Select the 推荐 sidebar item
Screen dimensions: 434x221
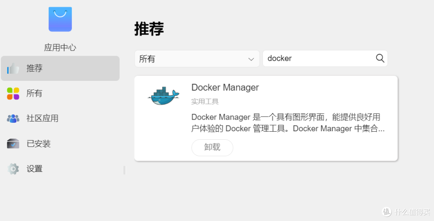coord(60,68)
